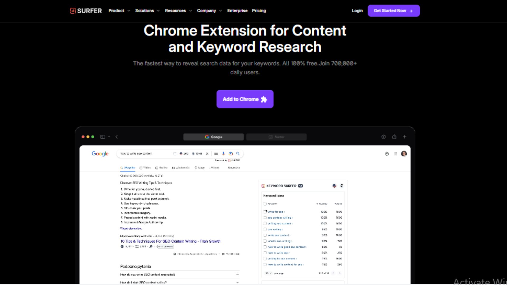Expand the Resources chevron arrow
507x285 pixels.
tap(190, 11)
